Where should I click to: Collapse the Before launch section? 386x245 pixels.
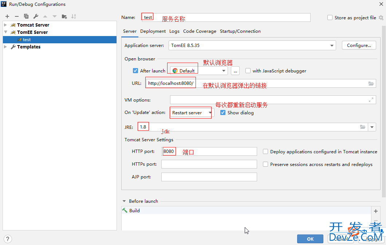pos(124,201)
